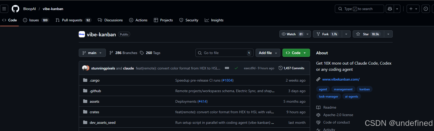Click the claude co-author link

pyautogui.click(x=128, y=68)
